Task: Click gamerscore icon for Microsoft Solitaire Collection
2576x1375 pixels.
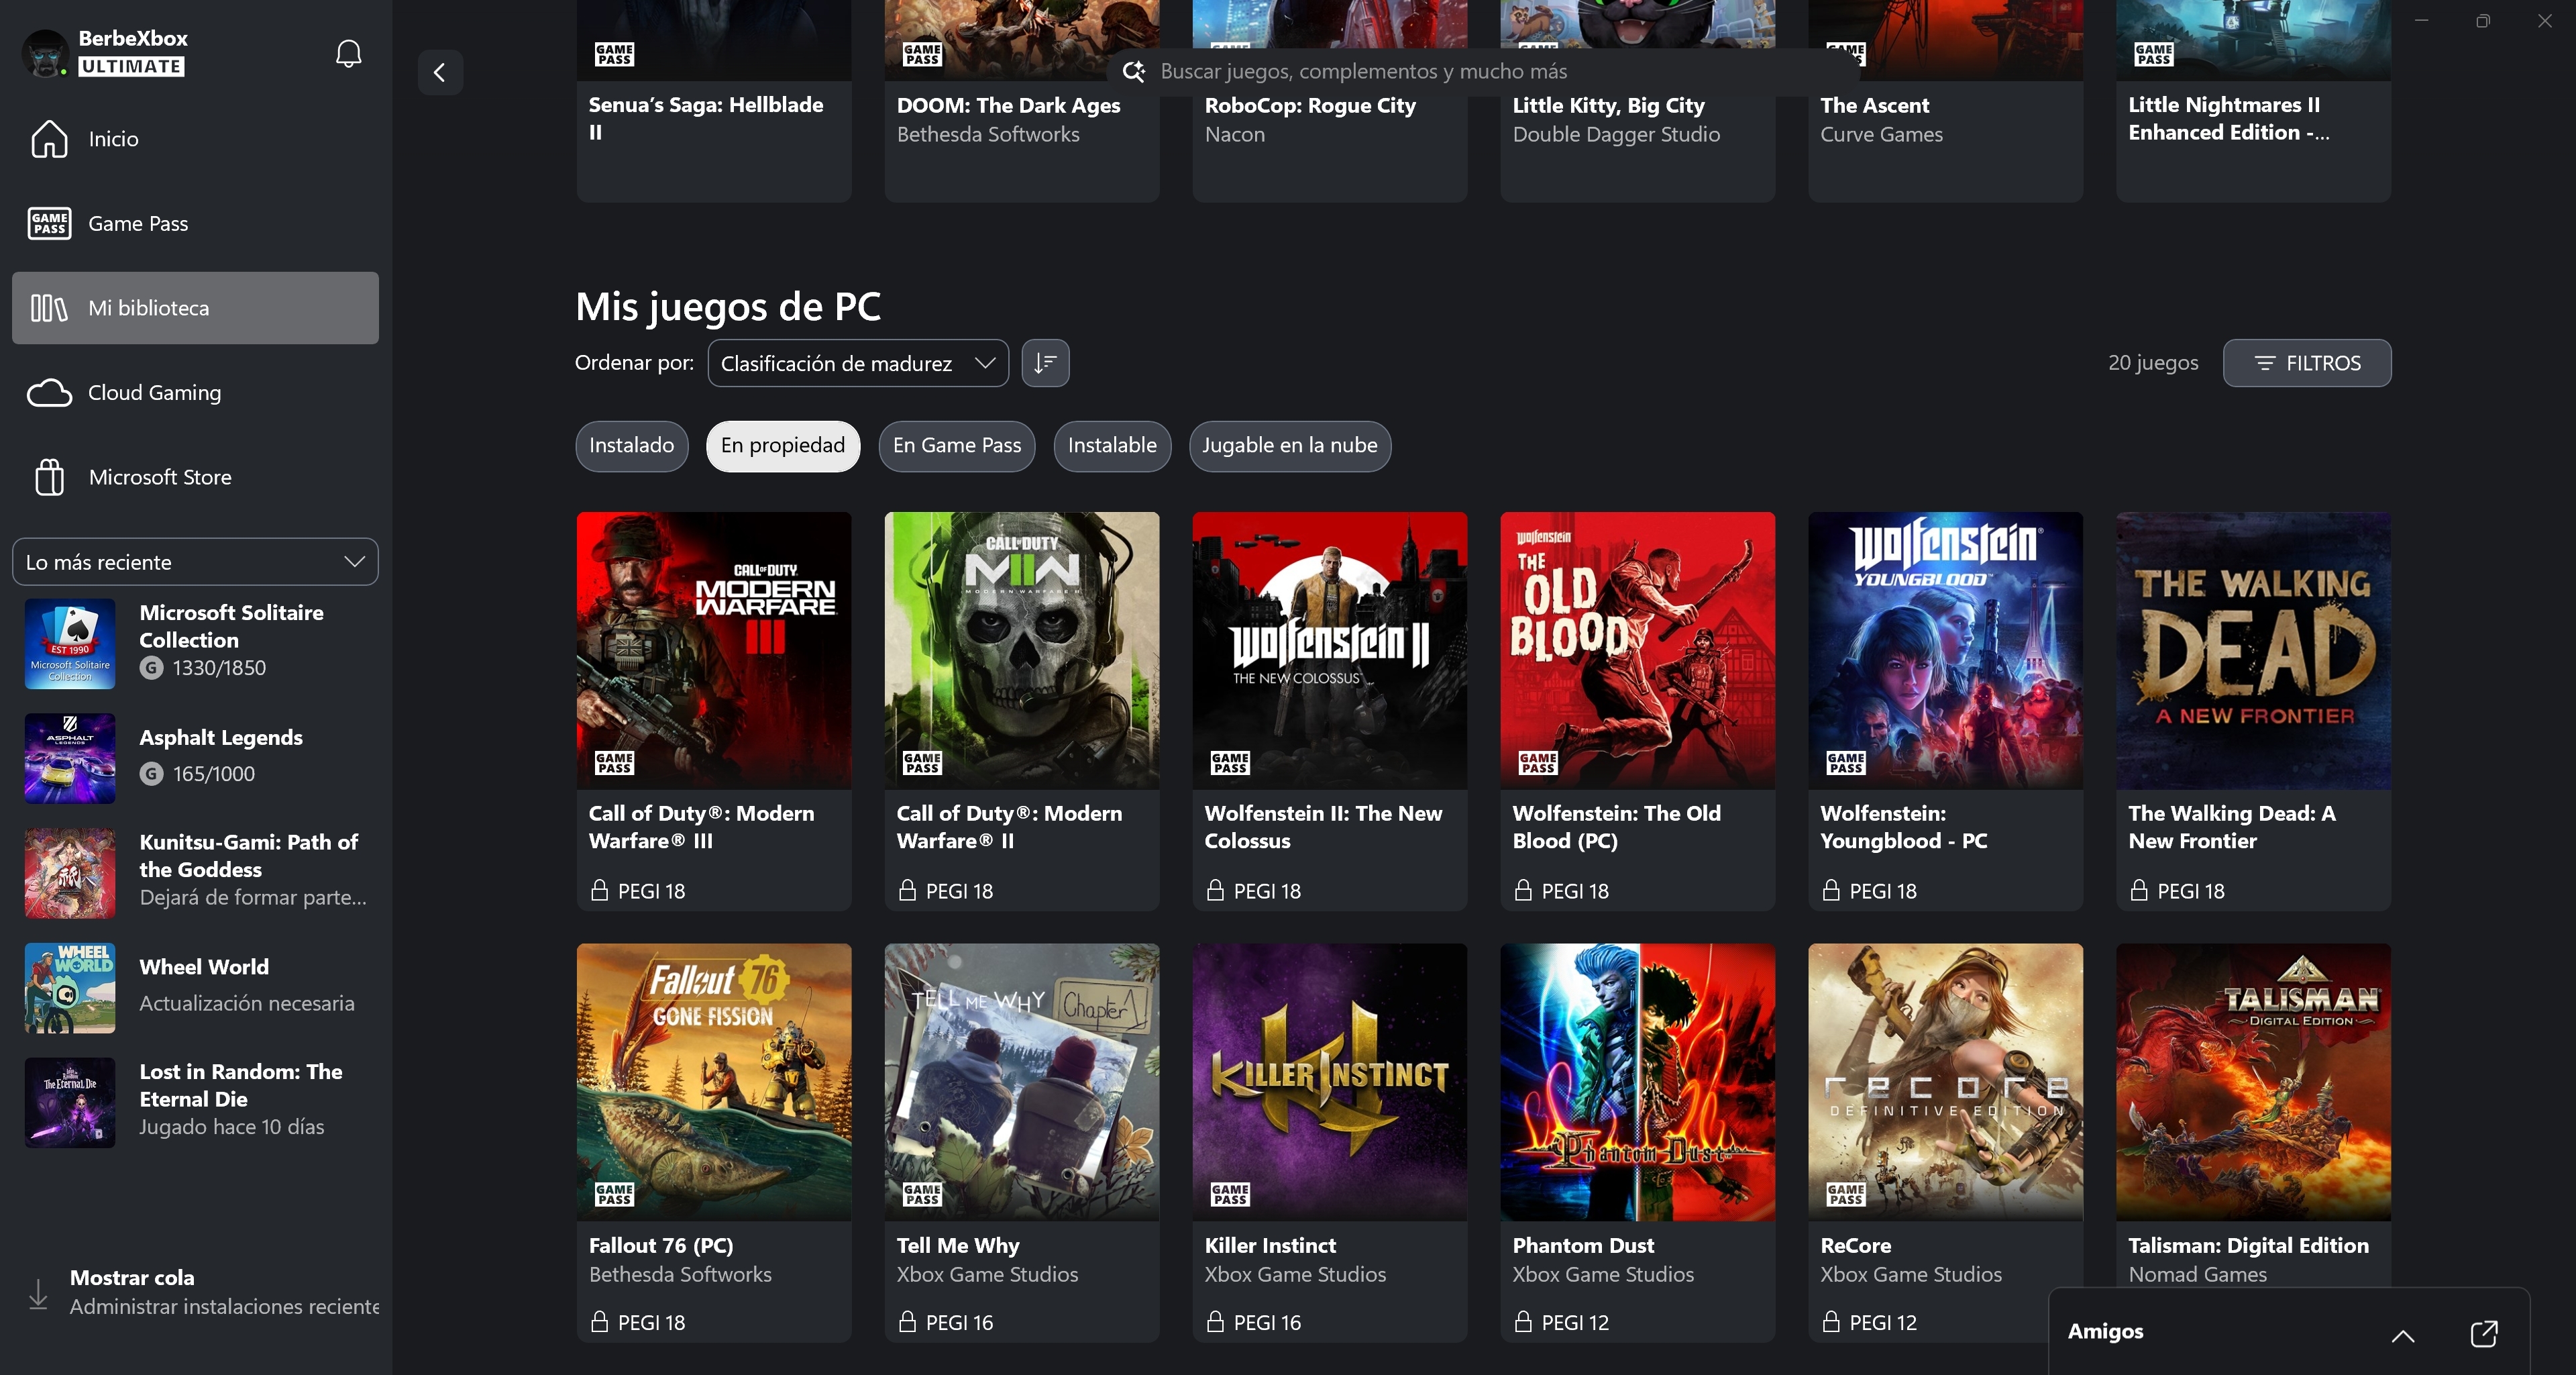Action: coord(151,668)
